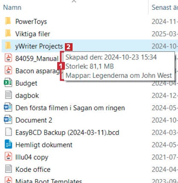Select the 84059_Manual file name
Screen dimensions: 178x183
37,59
